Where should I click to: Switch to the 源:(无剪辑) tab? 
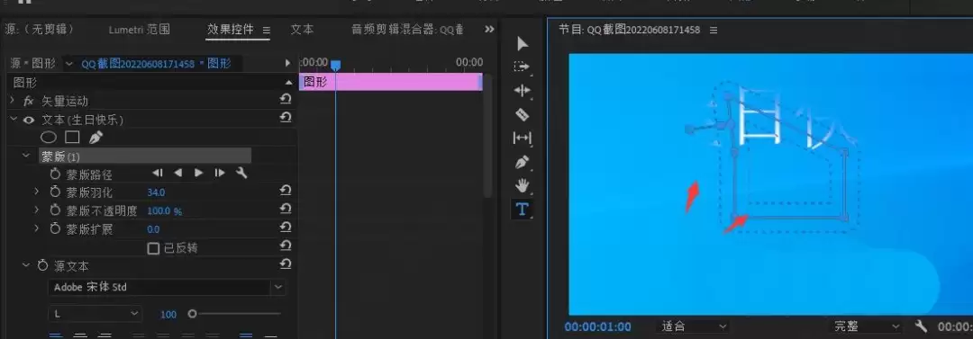click(39, 29)
